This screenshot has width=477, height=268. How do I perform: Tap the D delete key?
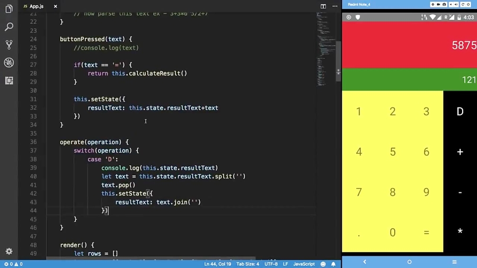460,112
